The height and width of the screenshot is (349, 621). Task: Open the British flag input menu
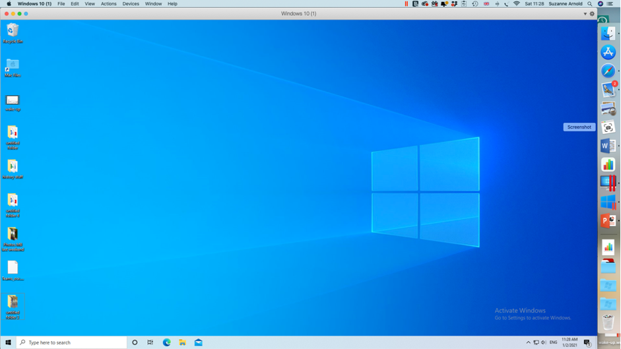tap(486, 3)
